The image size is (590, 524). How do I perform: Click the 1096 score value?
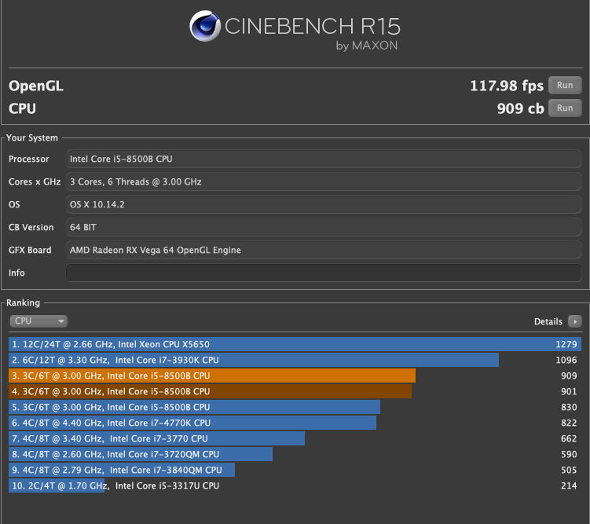click(566, 360)
